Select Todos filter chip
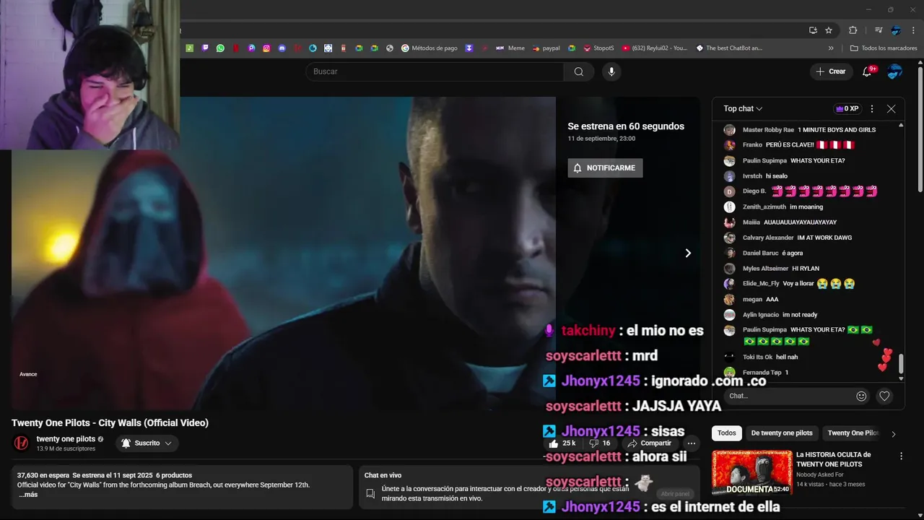This screenshot has width=924, height=520. click(x=727, y=433)
